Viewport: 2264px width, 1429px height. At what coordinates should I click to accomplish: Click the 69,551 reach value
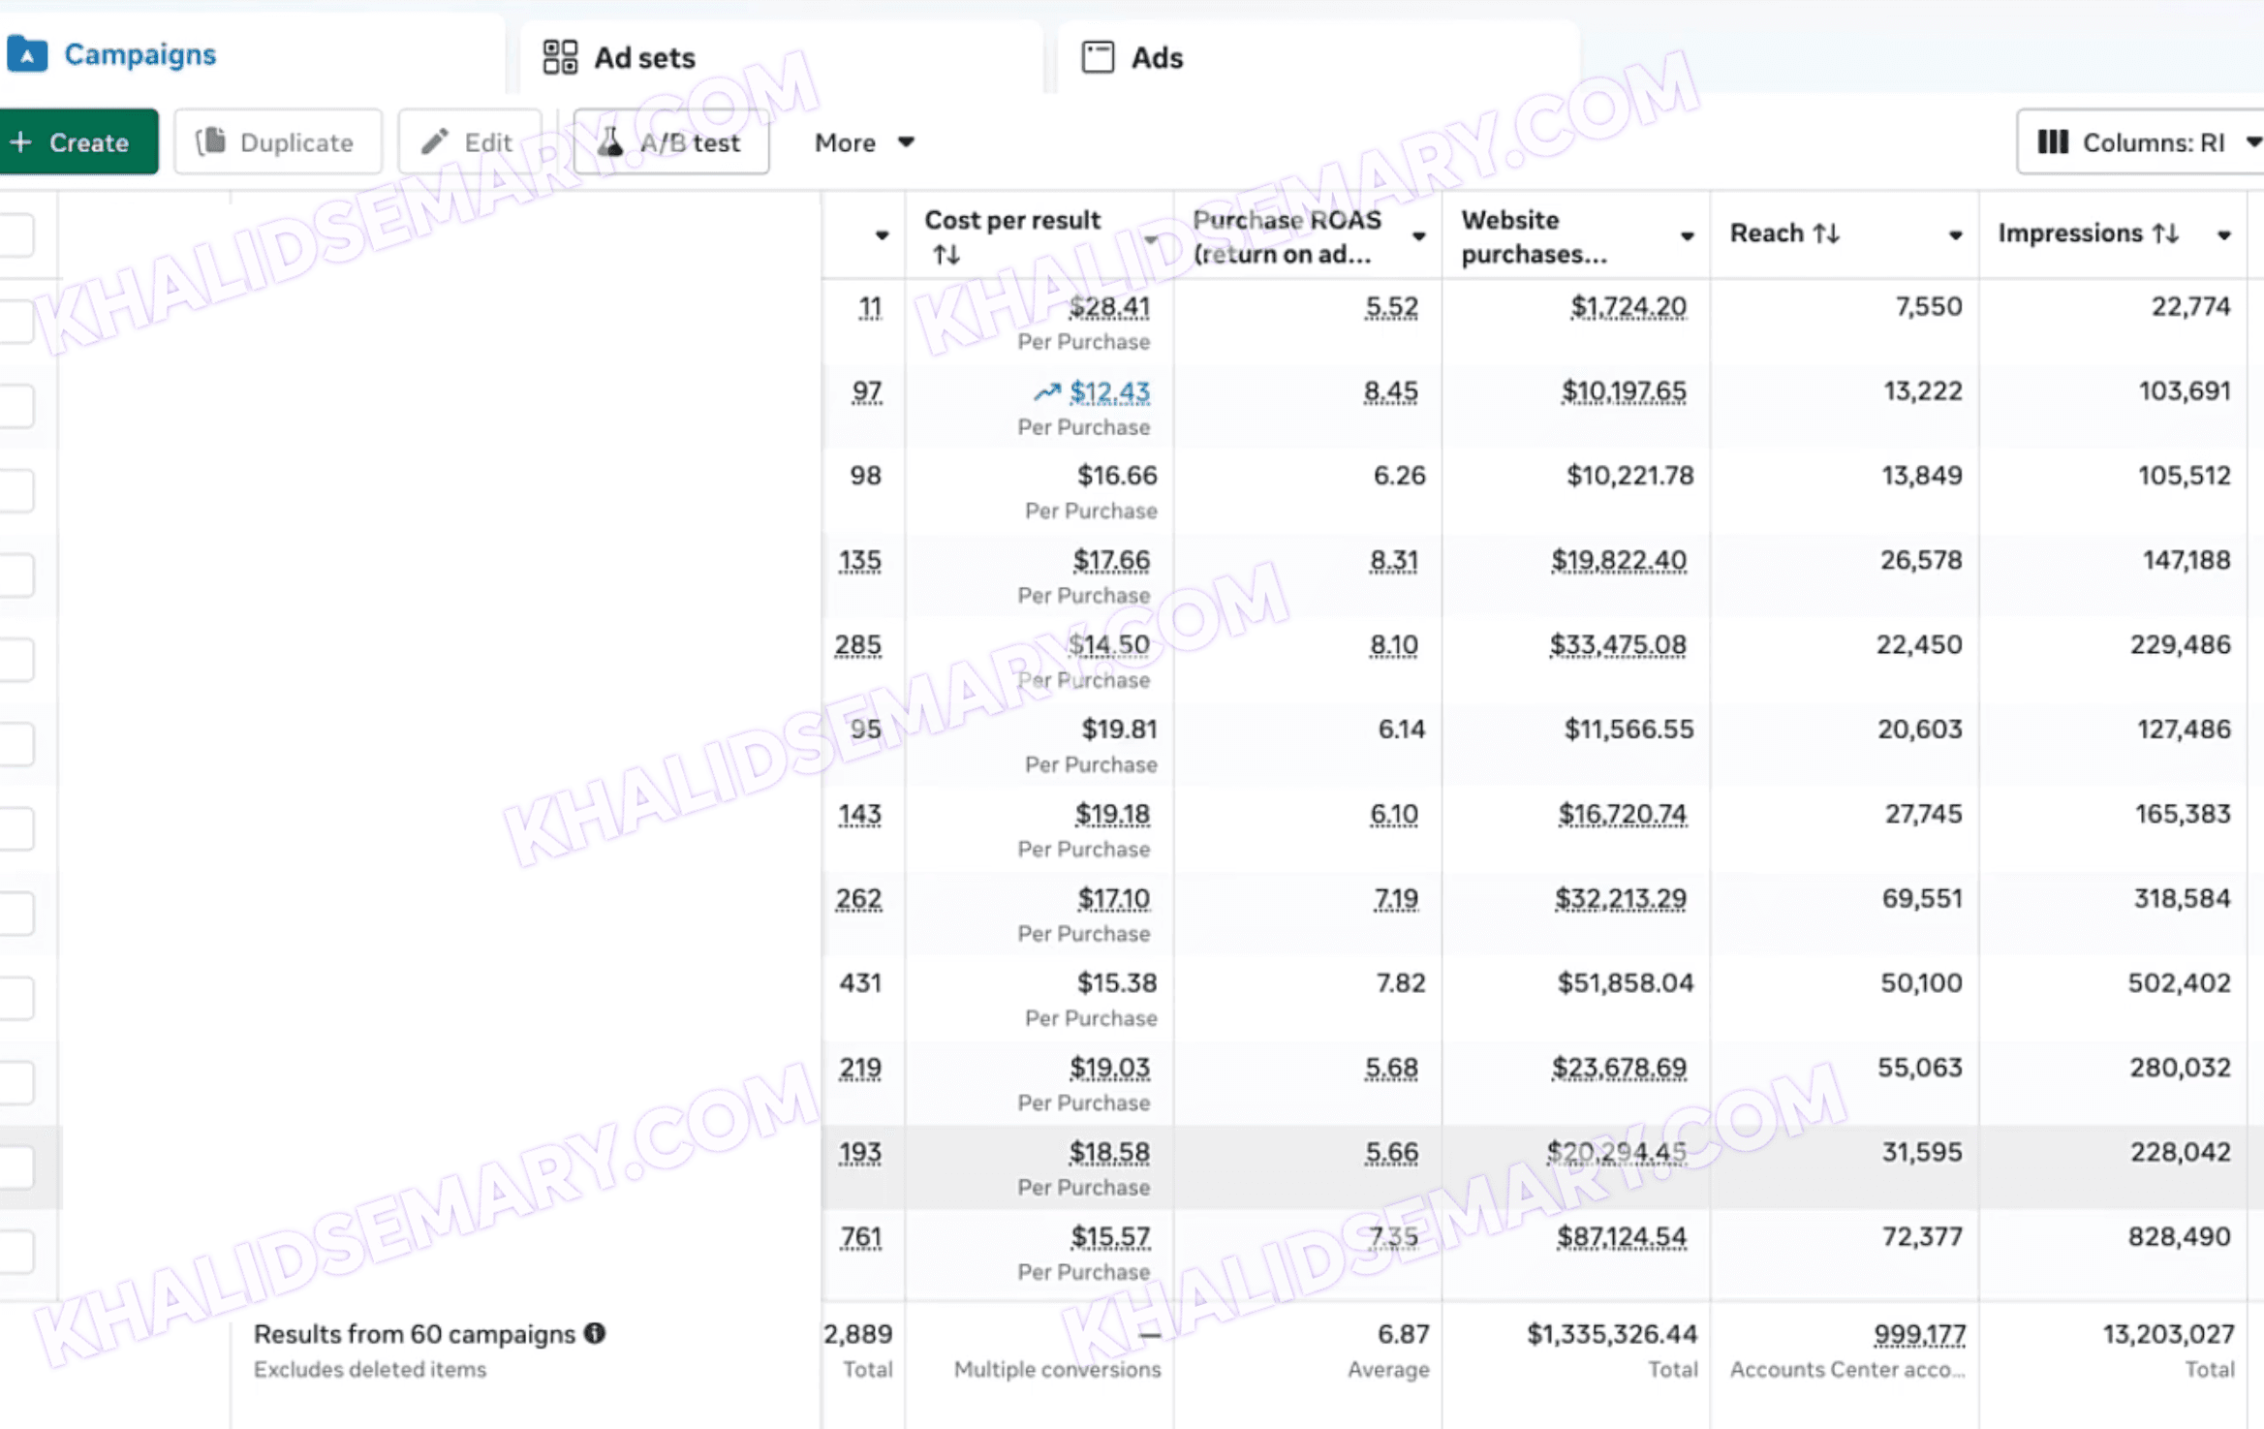pyautogui.click(x=1922, y=899)
